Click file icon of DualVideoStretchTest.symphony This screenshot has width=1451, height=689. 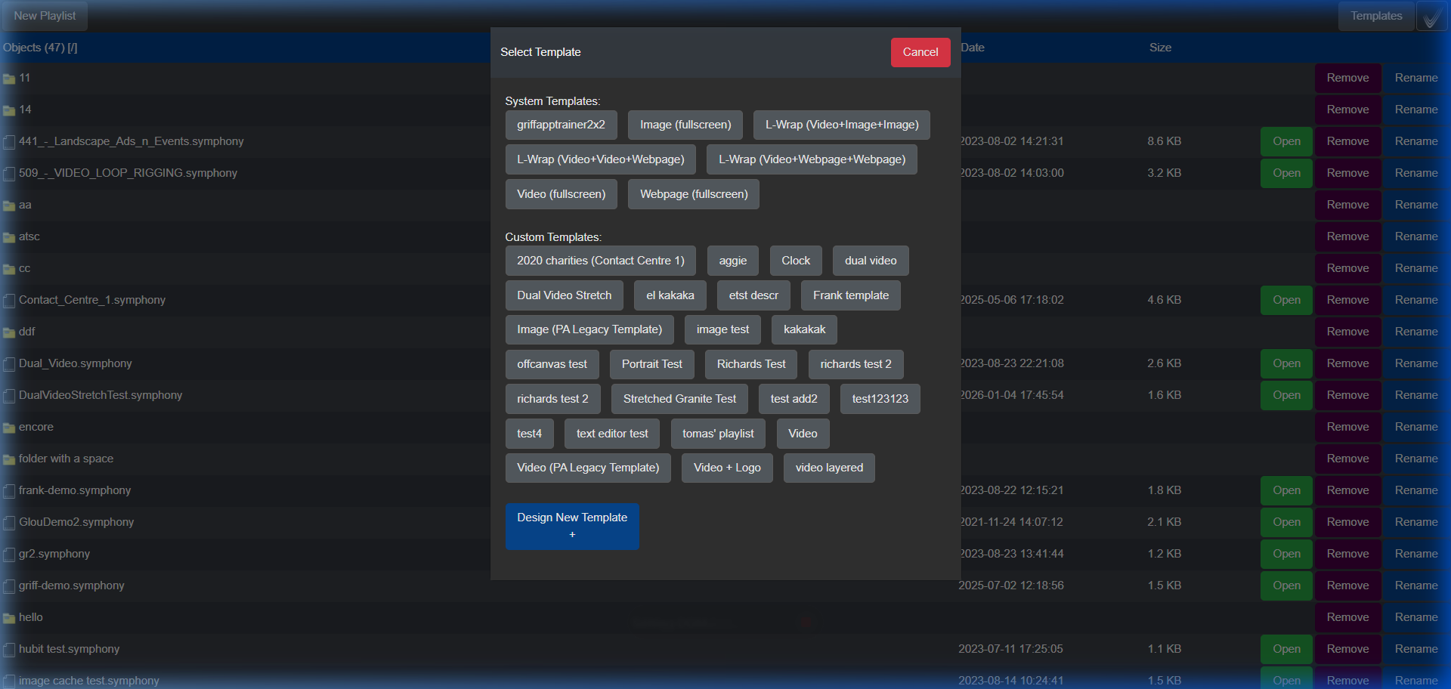(9, 396)
